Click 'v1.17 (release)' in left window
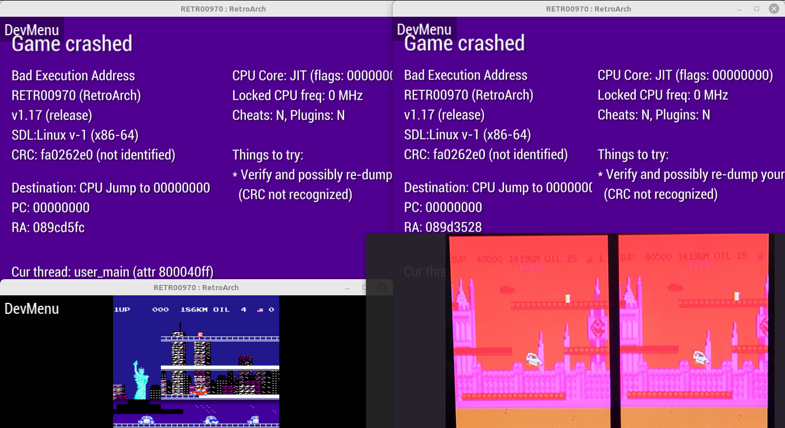Viewport: 785px width, 428px height. (52, 115)
